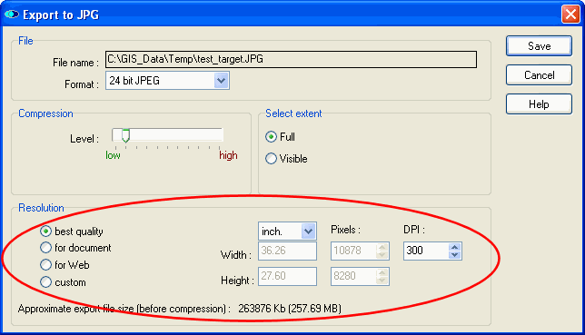Click the compression Level slider handle
585x335 pixels.
pyautogui.click(x=125, y=136)
